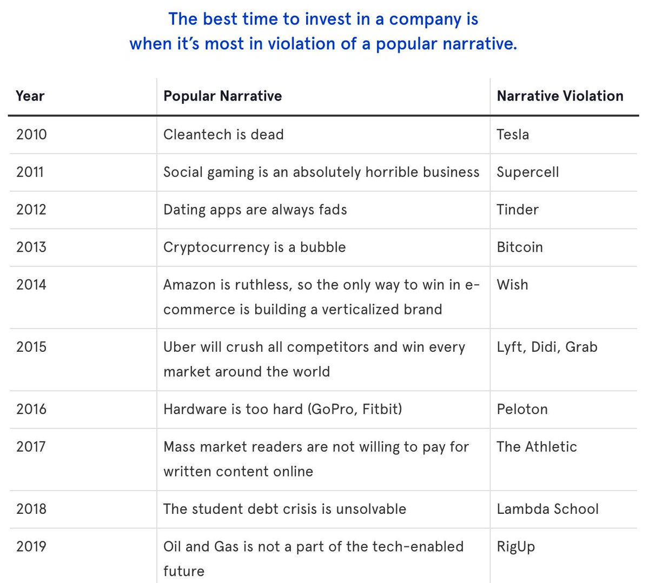Select the Tinder cell
649x583 pixels.
[x=518, y=210]
